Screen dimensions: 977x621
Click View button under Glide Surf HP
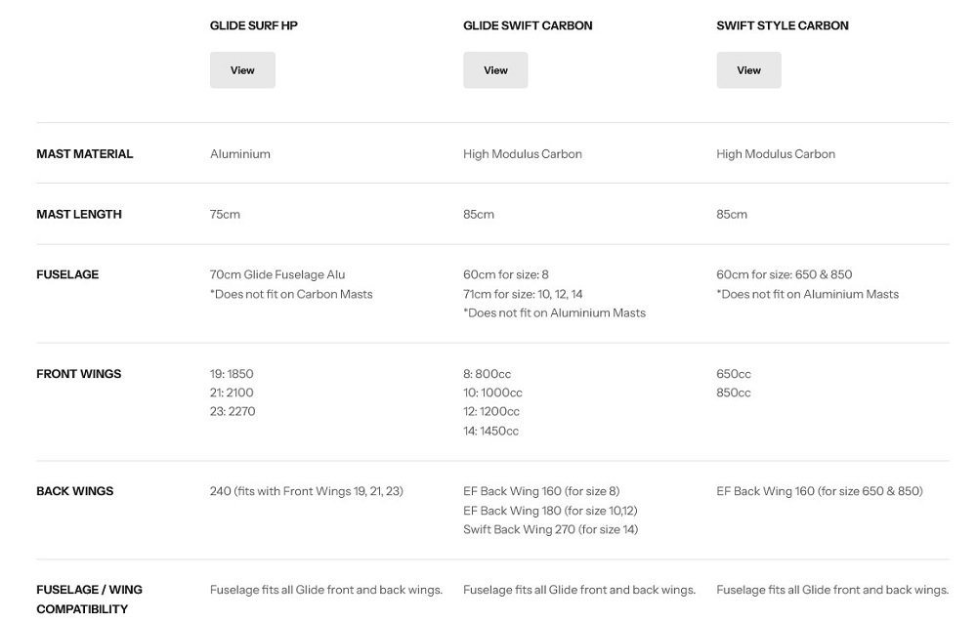tap(242, 69)
